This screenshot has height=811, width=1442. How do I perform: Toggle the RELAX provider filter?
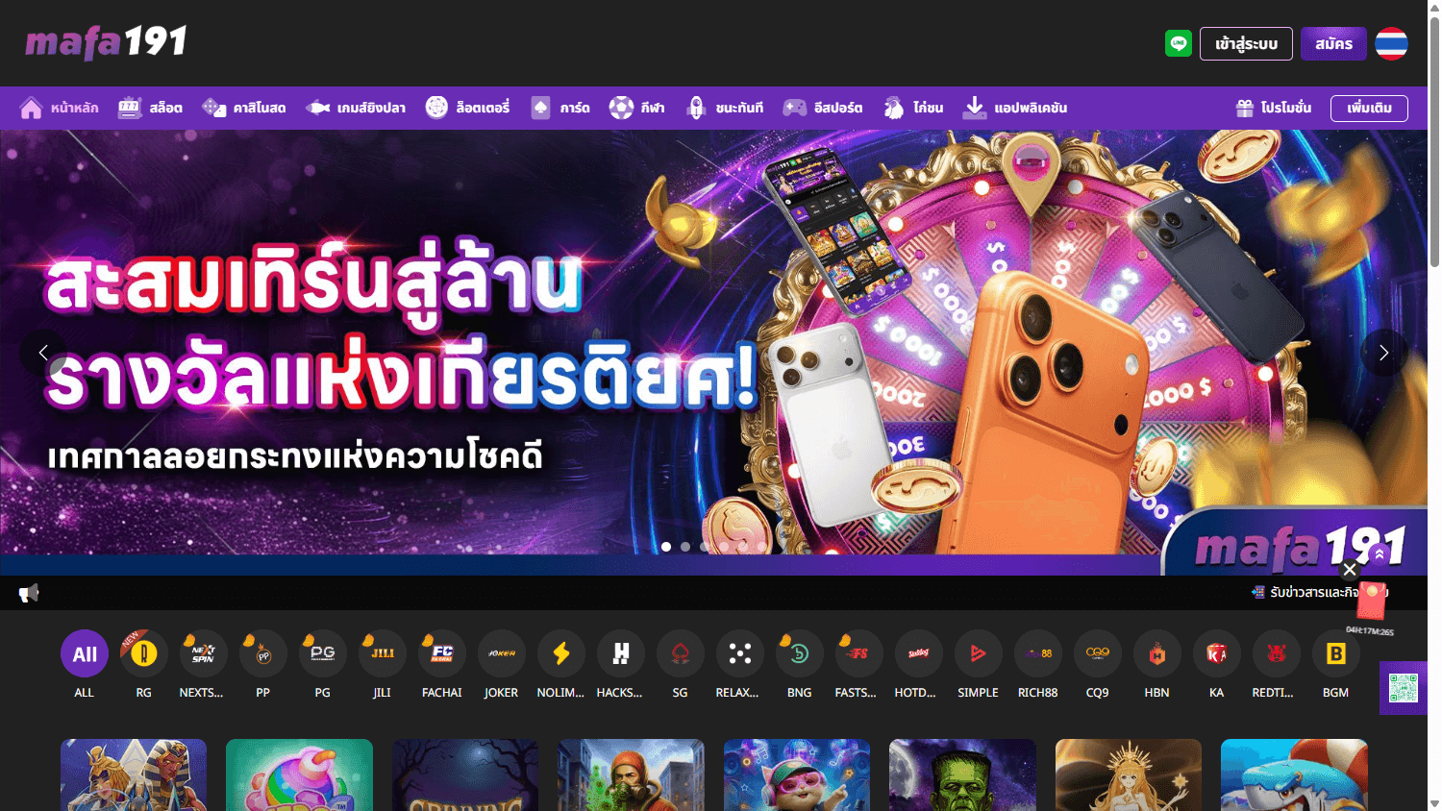(739, 653)
